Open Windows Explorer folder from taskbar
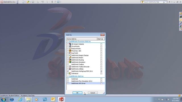Viewport: 182px width, 102px height. tap(28, 99)
